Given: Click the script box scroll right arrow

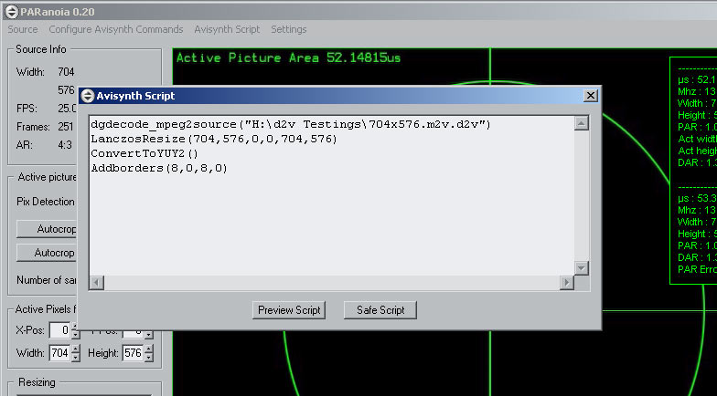Looking at the screenshot, I should pos(567,283).
